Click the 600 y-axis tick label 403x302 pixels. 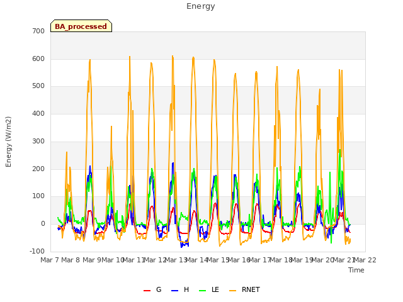38,59
